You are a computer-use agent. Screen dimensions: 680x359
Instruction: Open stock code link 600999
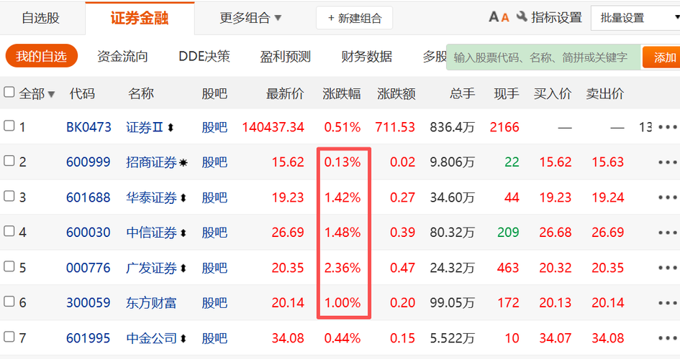click(88, 162)
